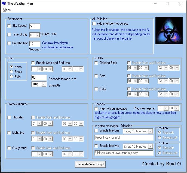Open Play message at hour dropdown
This screenshot has height=173, width=187.
pos(163,108)
